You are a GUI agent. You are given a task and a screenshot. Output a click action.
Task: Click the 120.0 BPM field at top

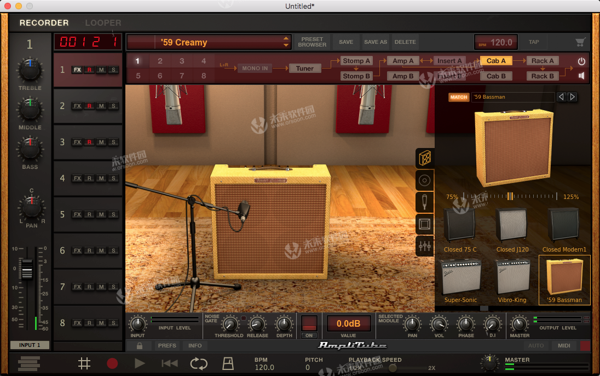496,42
